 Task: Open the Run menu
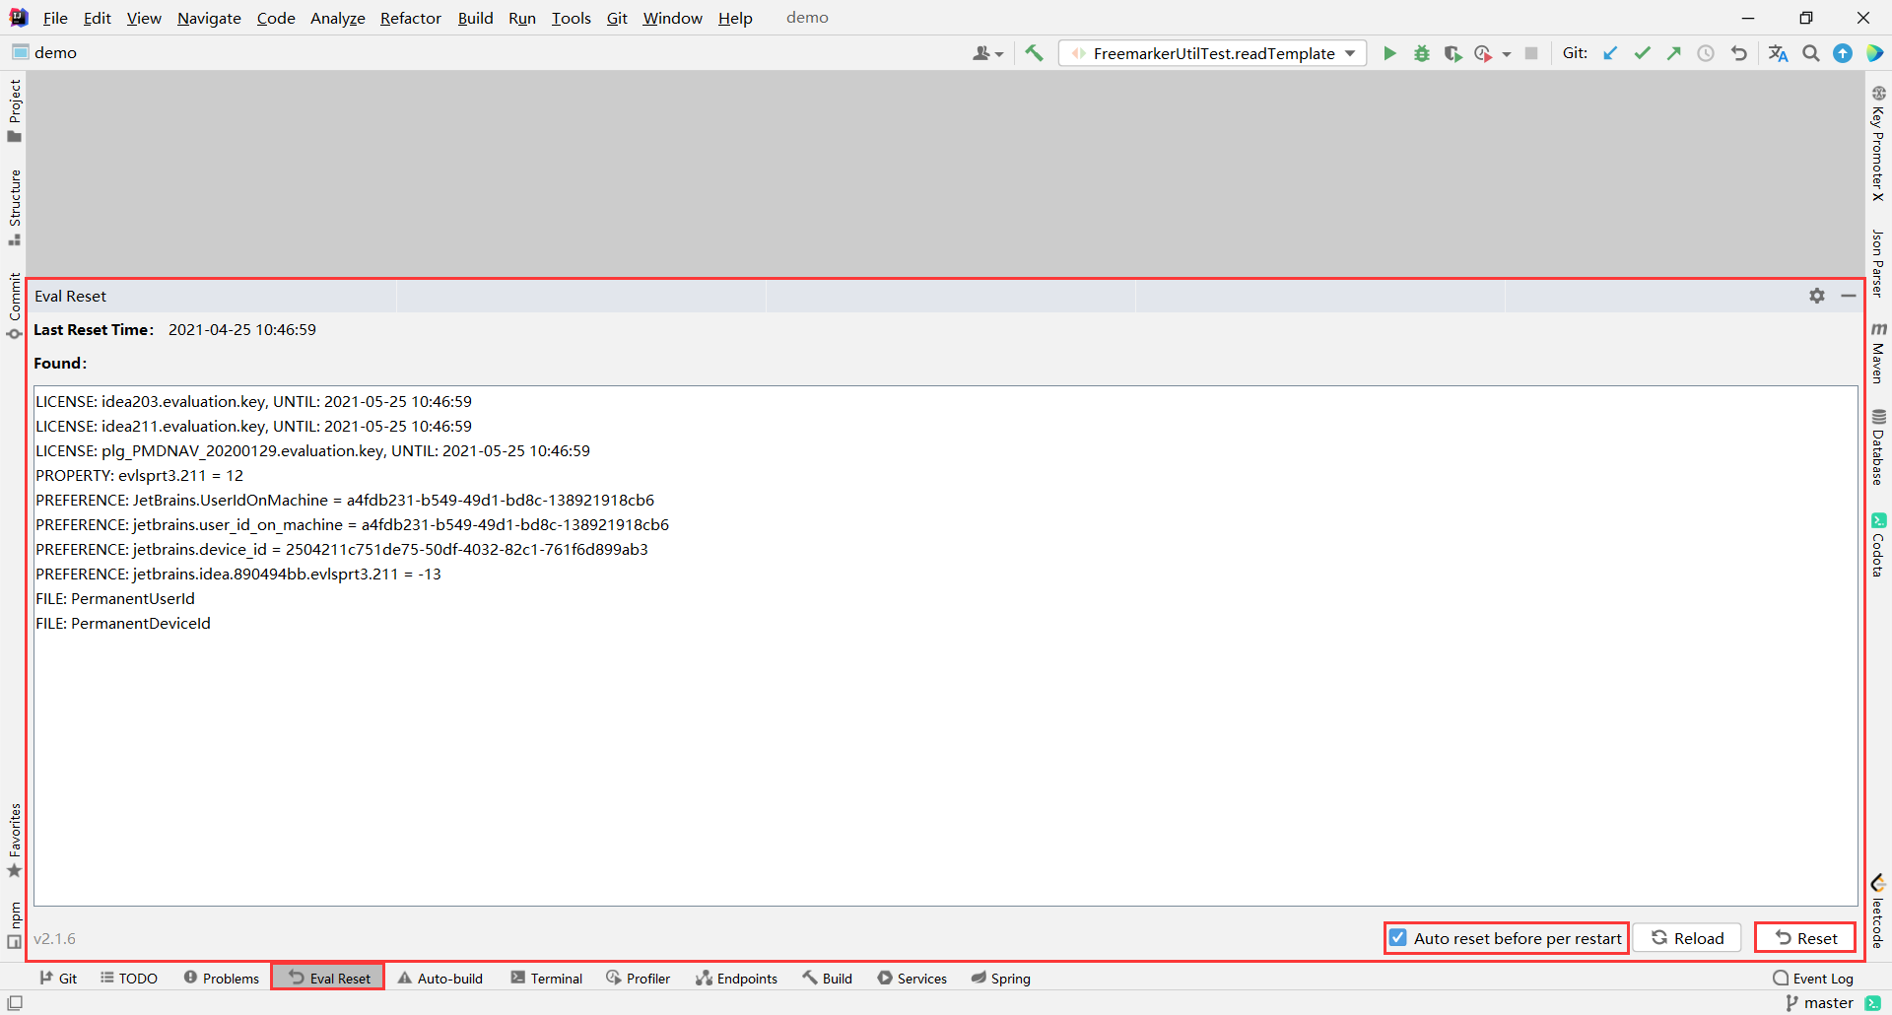click(522, 18)
